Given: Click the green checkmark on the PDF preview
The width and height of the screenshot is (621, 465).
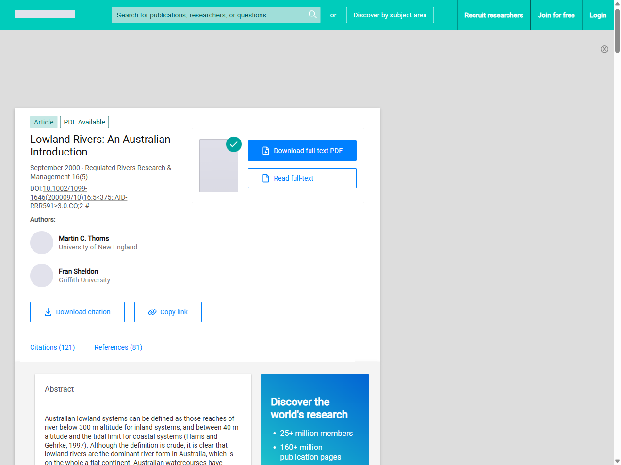Looking at the screenshot, I should (233, 144).
